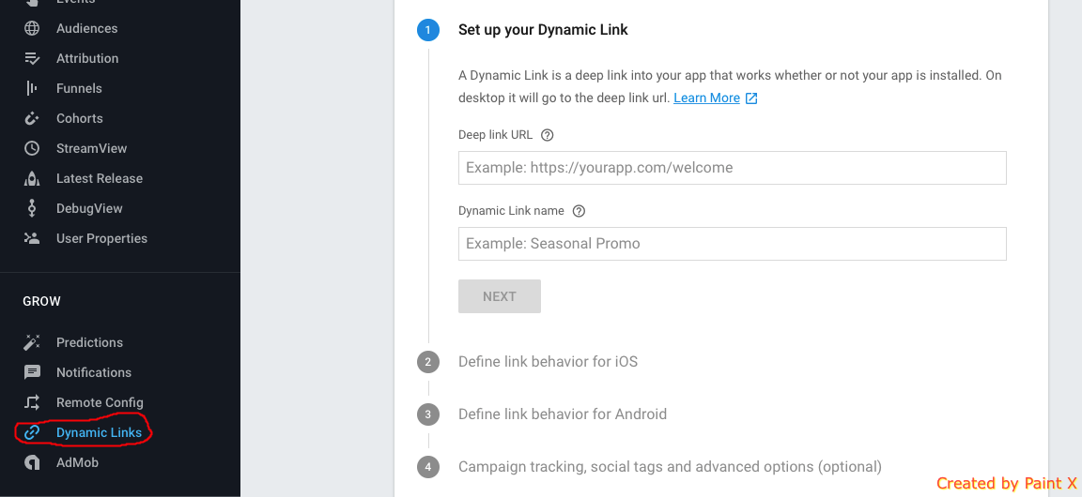
Task: Click the Deep link URL help icon
Action: [x=548, y=135]
